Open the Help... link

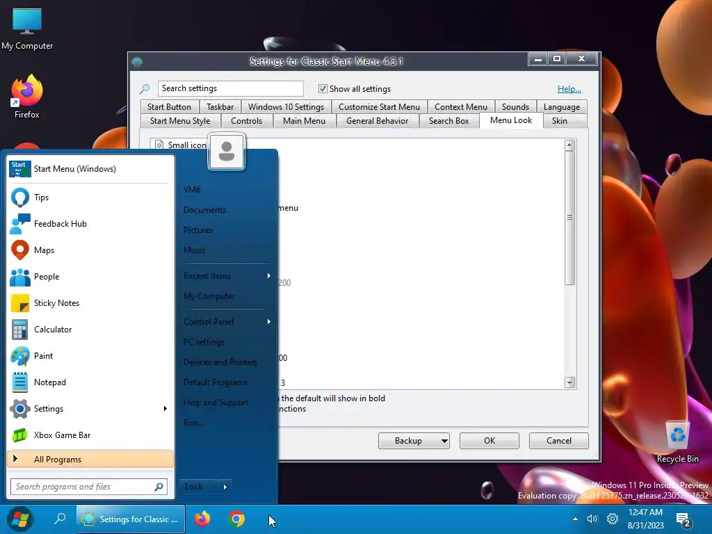coord(569,88)
